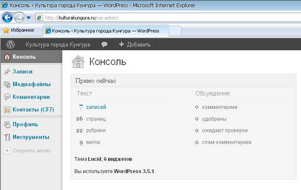This screenshot has width=301, height=190.
Task: Select the Консоль browser tab
Action: pyautogui.click(x=106, y=31)
